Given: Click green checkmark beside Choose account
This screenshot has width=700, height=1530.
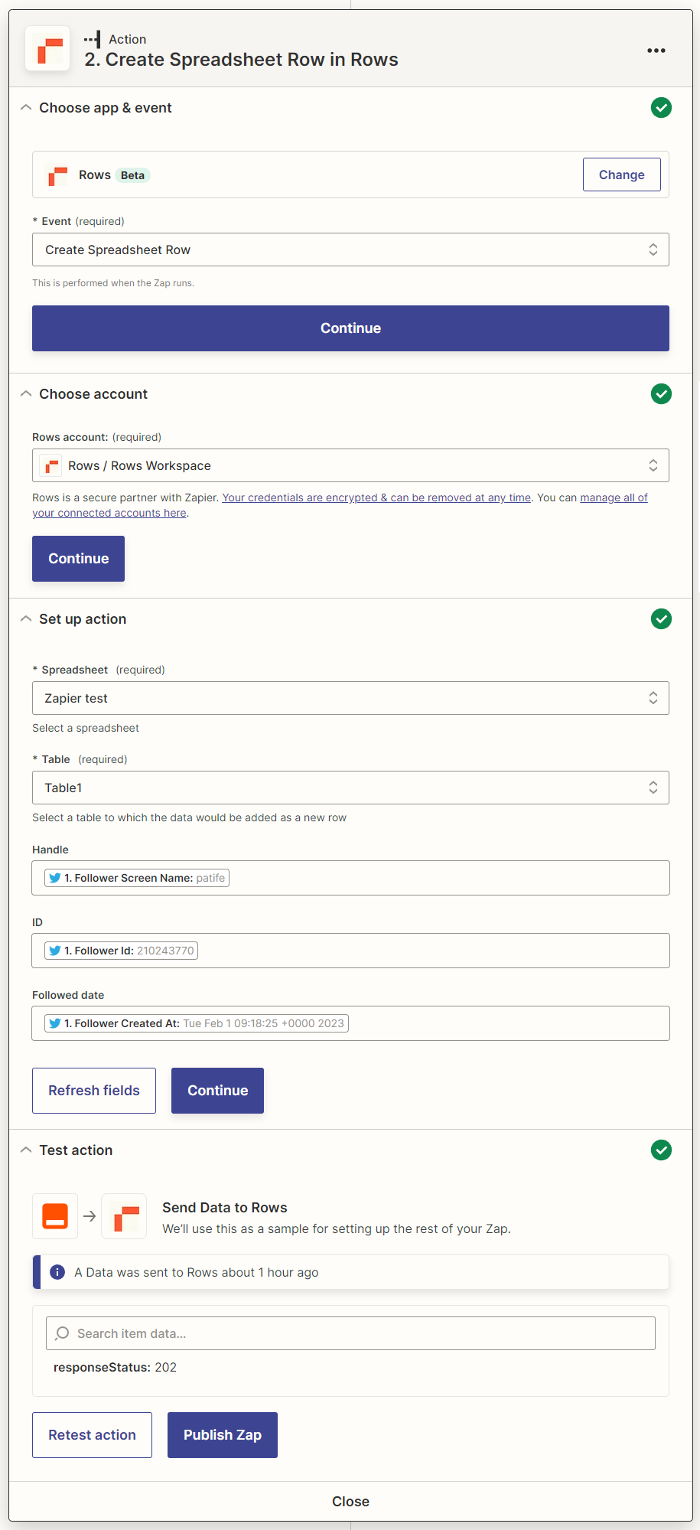Looking at the screenshot, I should (x=661, y=394).
